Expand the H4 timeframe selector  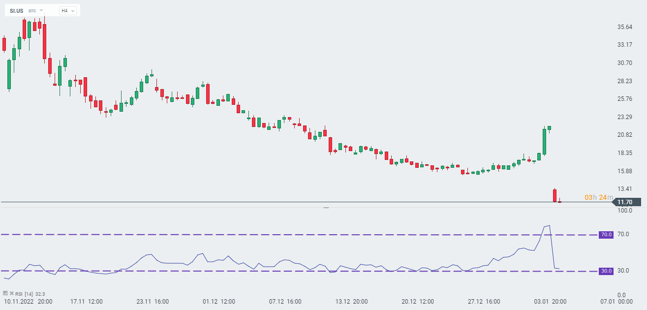coord(67,10)
